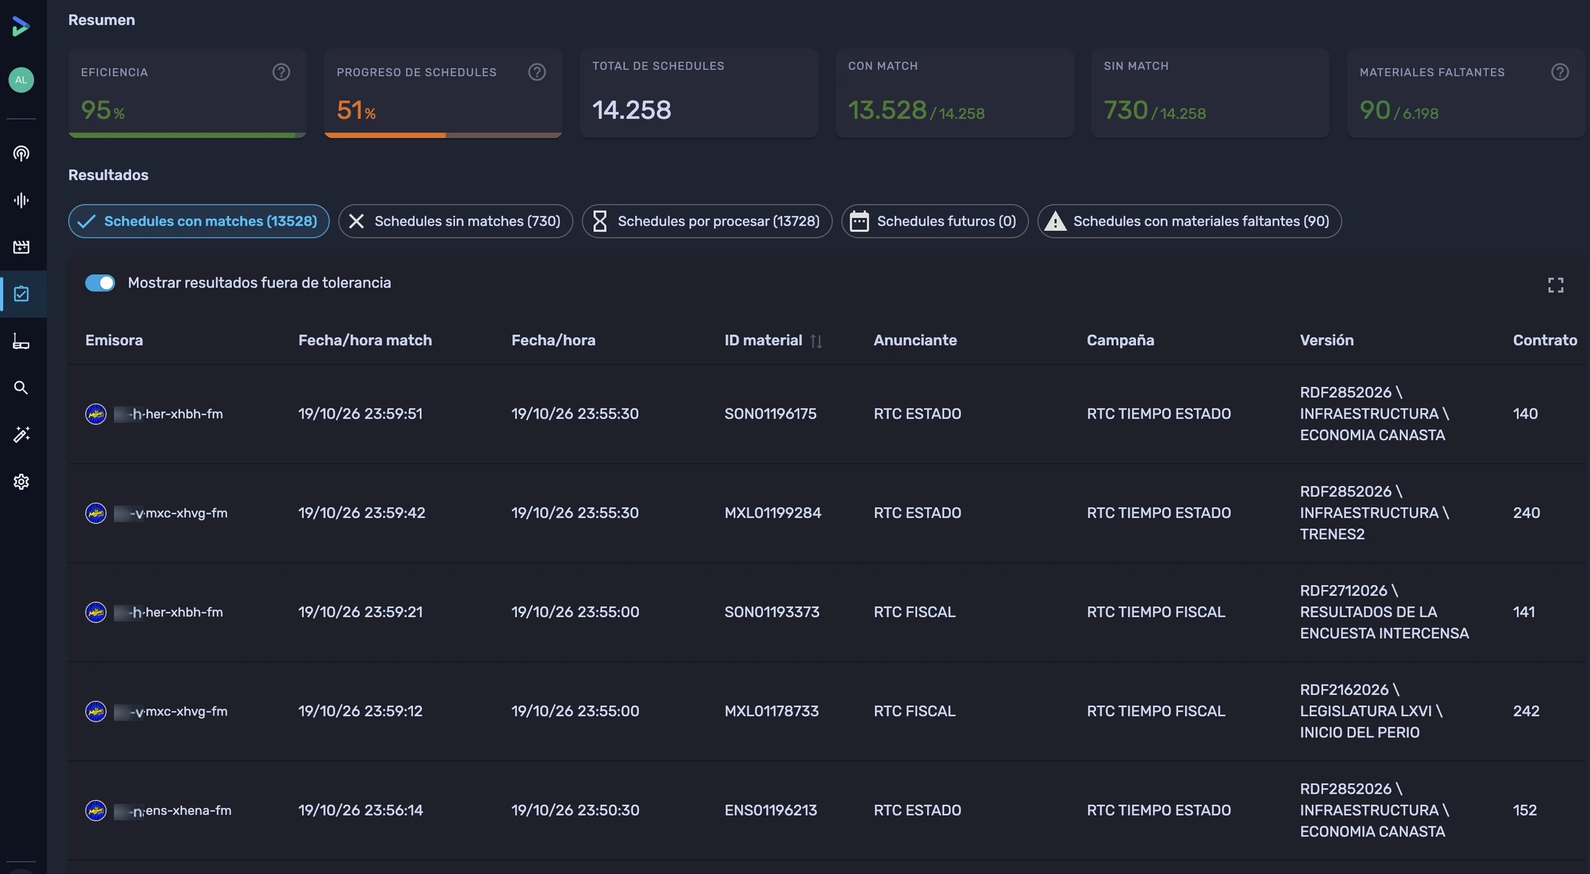Image resolution: width=1590 pixels, height=874 pixels.
Task: Open the Con Match 13.528 card
Action: [955, 93]
